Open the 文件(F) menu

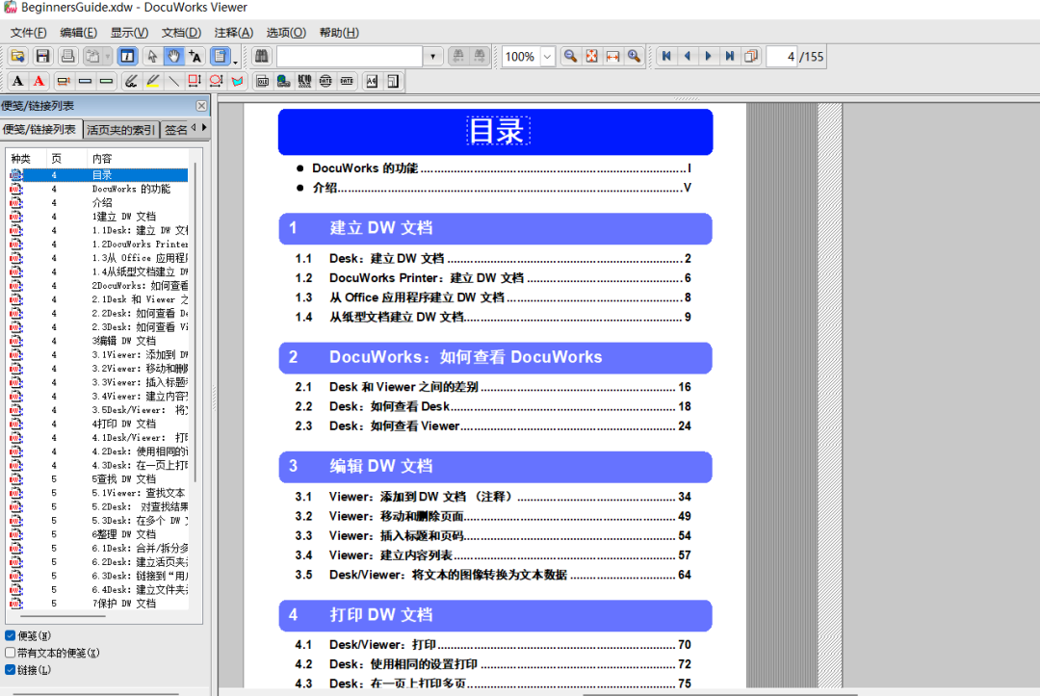[x=29, y=33]
